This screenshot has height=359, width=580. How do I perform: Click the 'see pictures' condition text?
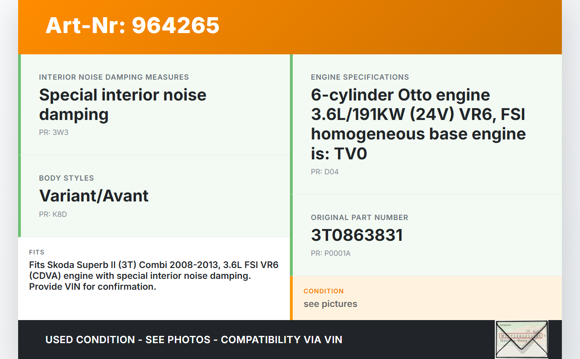click(x=330, y=304)
